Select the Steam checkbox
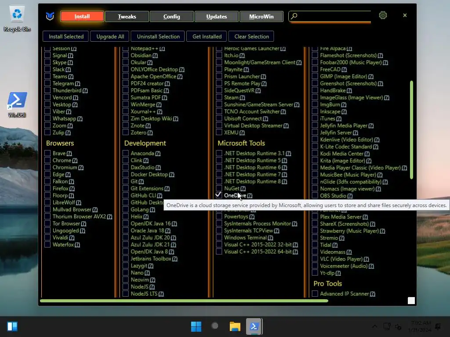 (x=219, y=97)
